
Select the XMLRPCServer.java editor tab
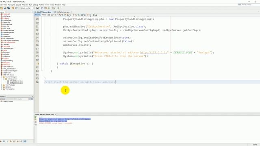coord(44,12)
